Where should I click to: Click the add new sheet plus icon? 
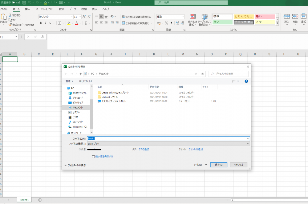pos(40,200)
